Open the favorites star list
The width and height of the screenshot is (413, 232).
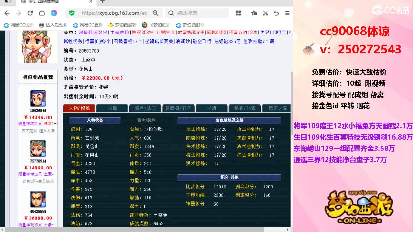[x=254, y=13]
